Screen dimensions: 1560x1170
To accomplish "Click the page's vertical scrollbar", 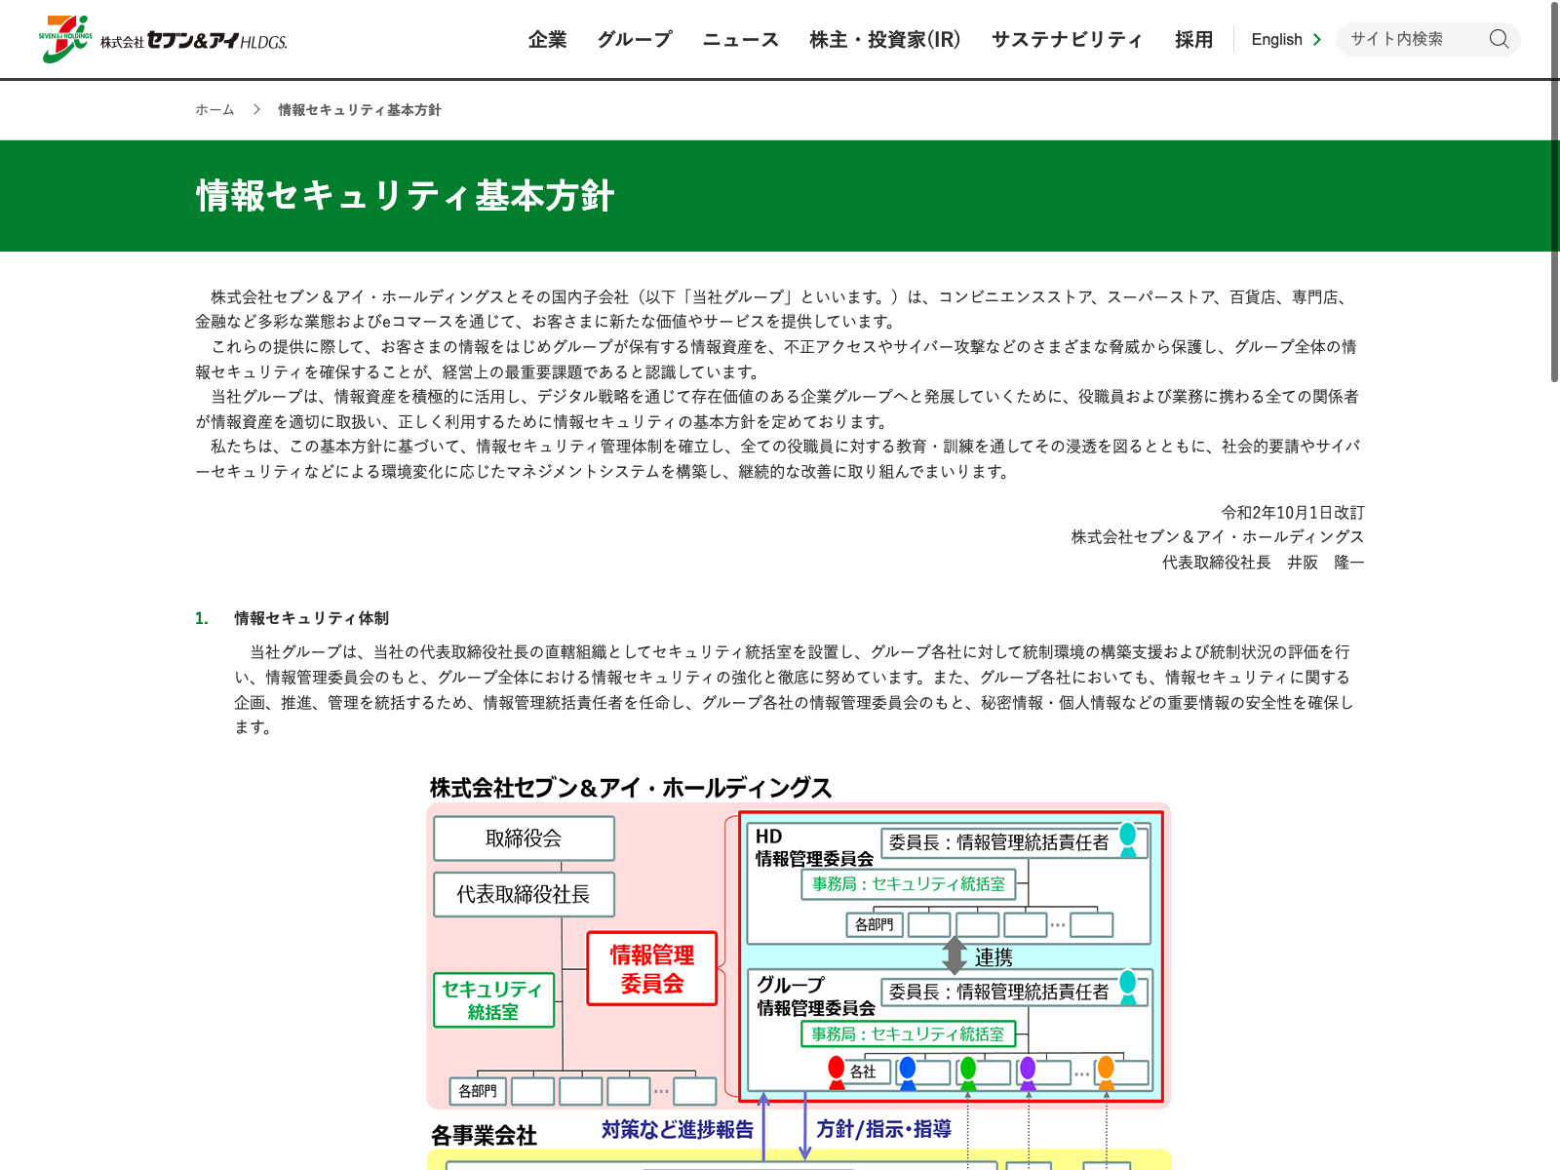I will point(1554,195).
